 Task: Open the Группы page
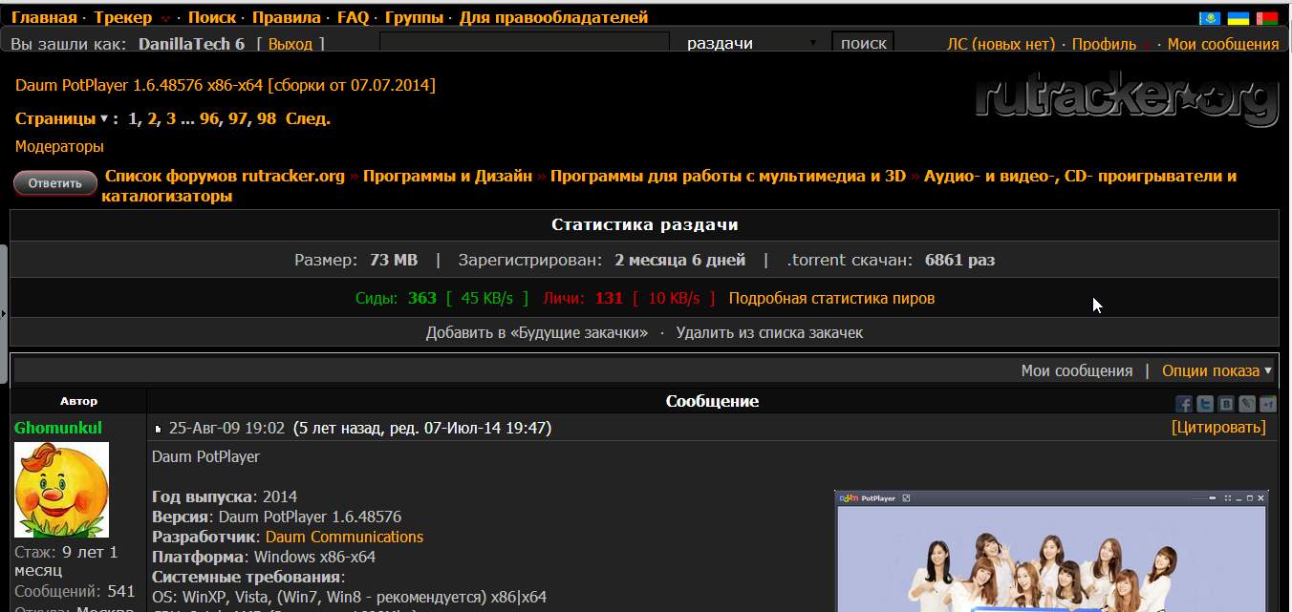point(414,17)
